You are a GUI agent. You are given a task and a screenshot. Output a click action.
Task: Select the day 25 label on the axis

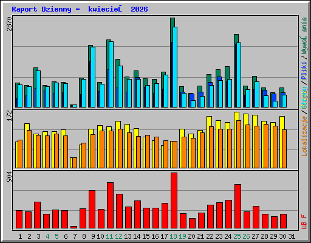tap(237, 236)
